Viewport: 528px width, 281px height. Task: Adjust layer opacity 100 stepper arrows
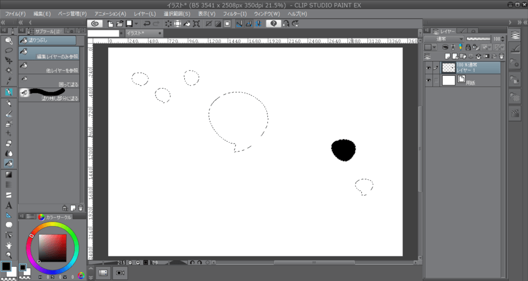[x=502, y=39]
